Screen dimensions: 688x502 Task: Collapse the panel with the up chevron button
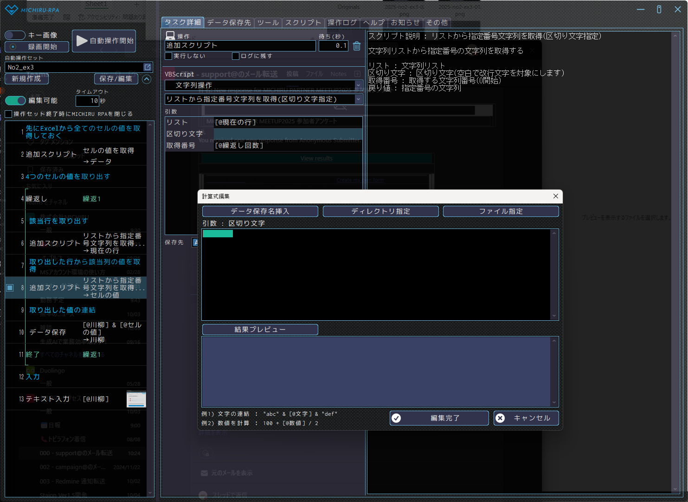tap(147, 79)
